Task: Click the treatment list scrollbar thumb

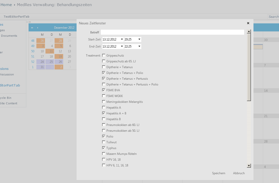Action: click(x=249, y=67)
